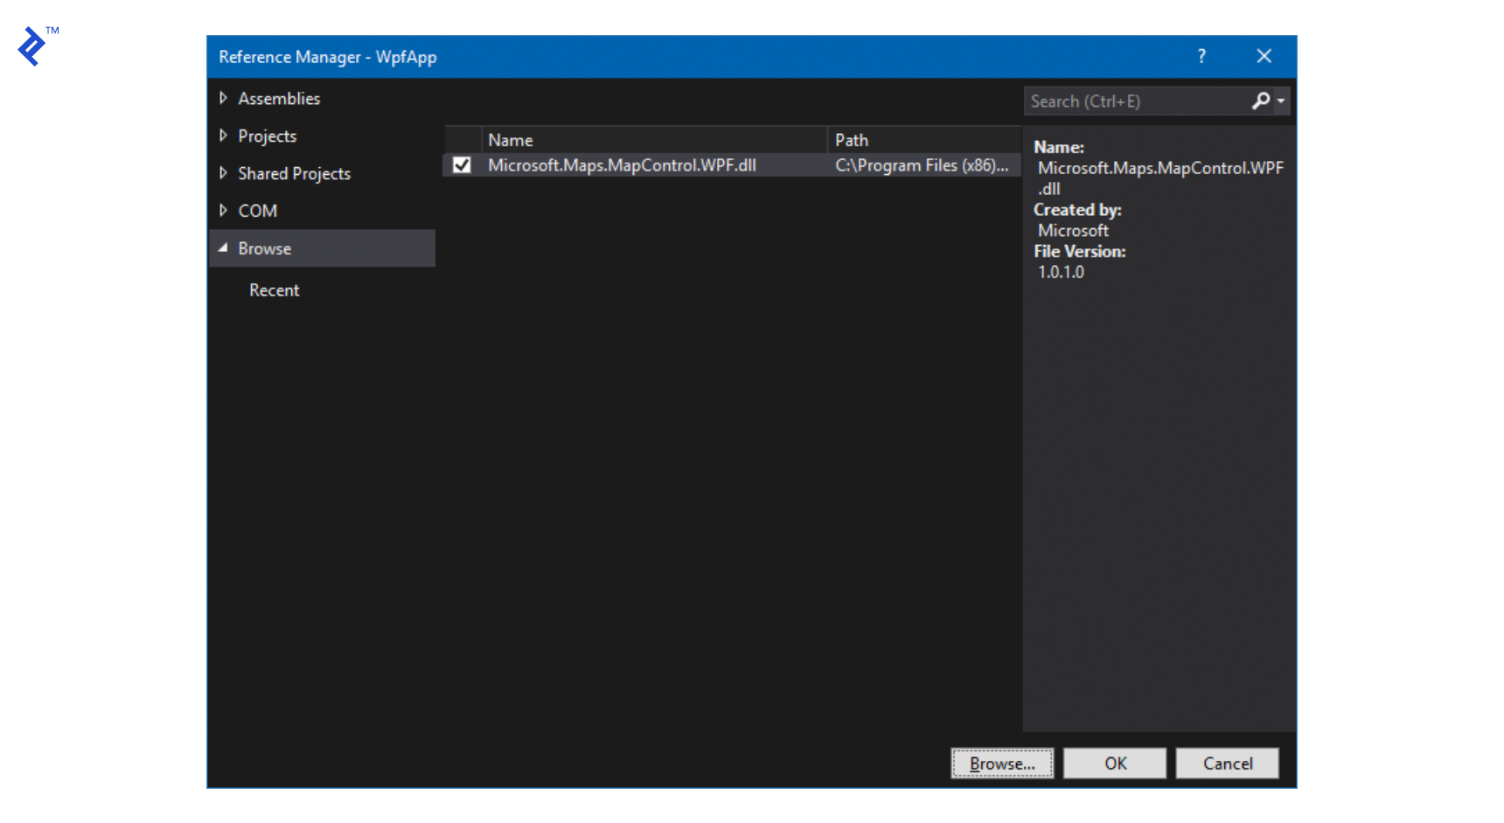Toggle the MapControl reference checkbox off
This screenshot has height=823, width=1504.
(x=461, y=164)
